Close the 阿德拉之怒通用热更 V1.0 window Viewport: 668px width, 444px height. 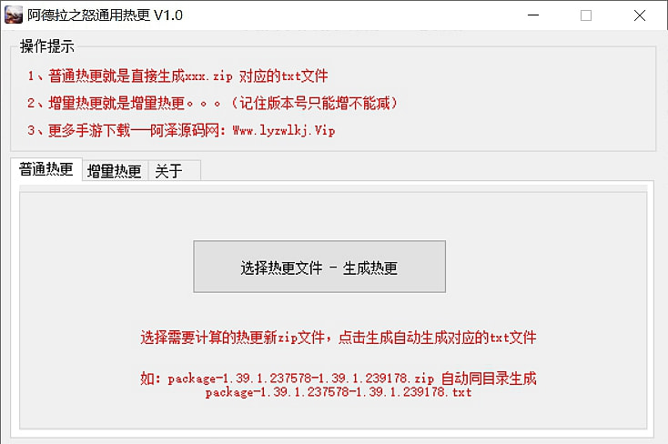click(639, 15)
